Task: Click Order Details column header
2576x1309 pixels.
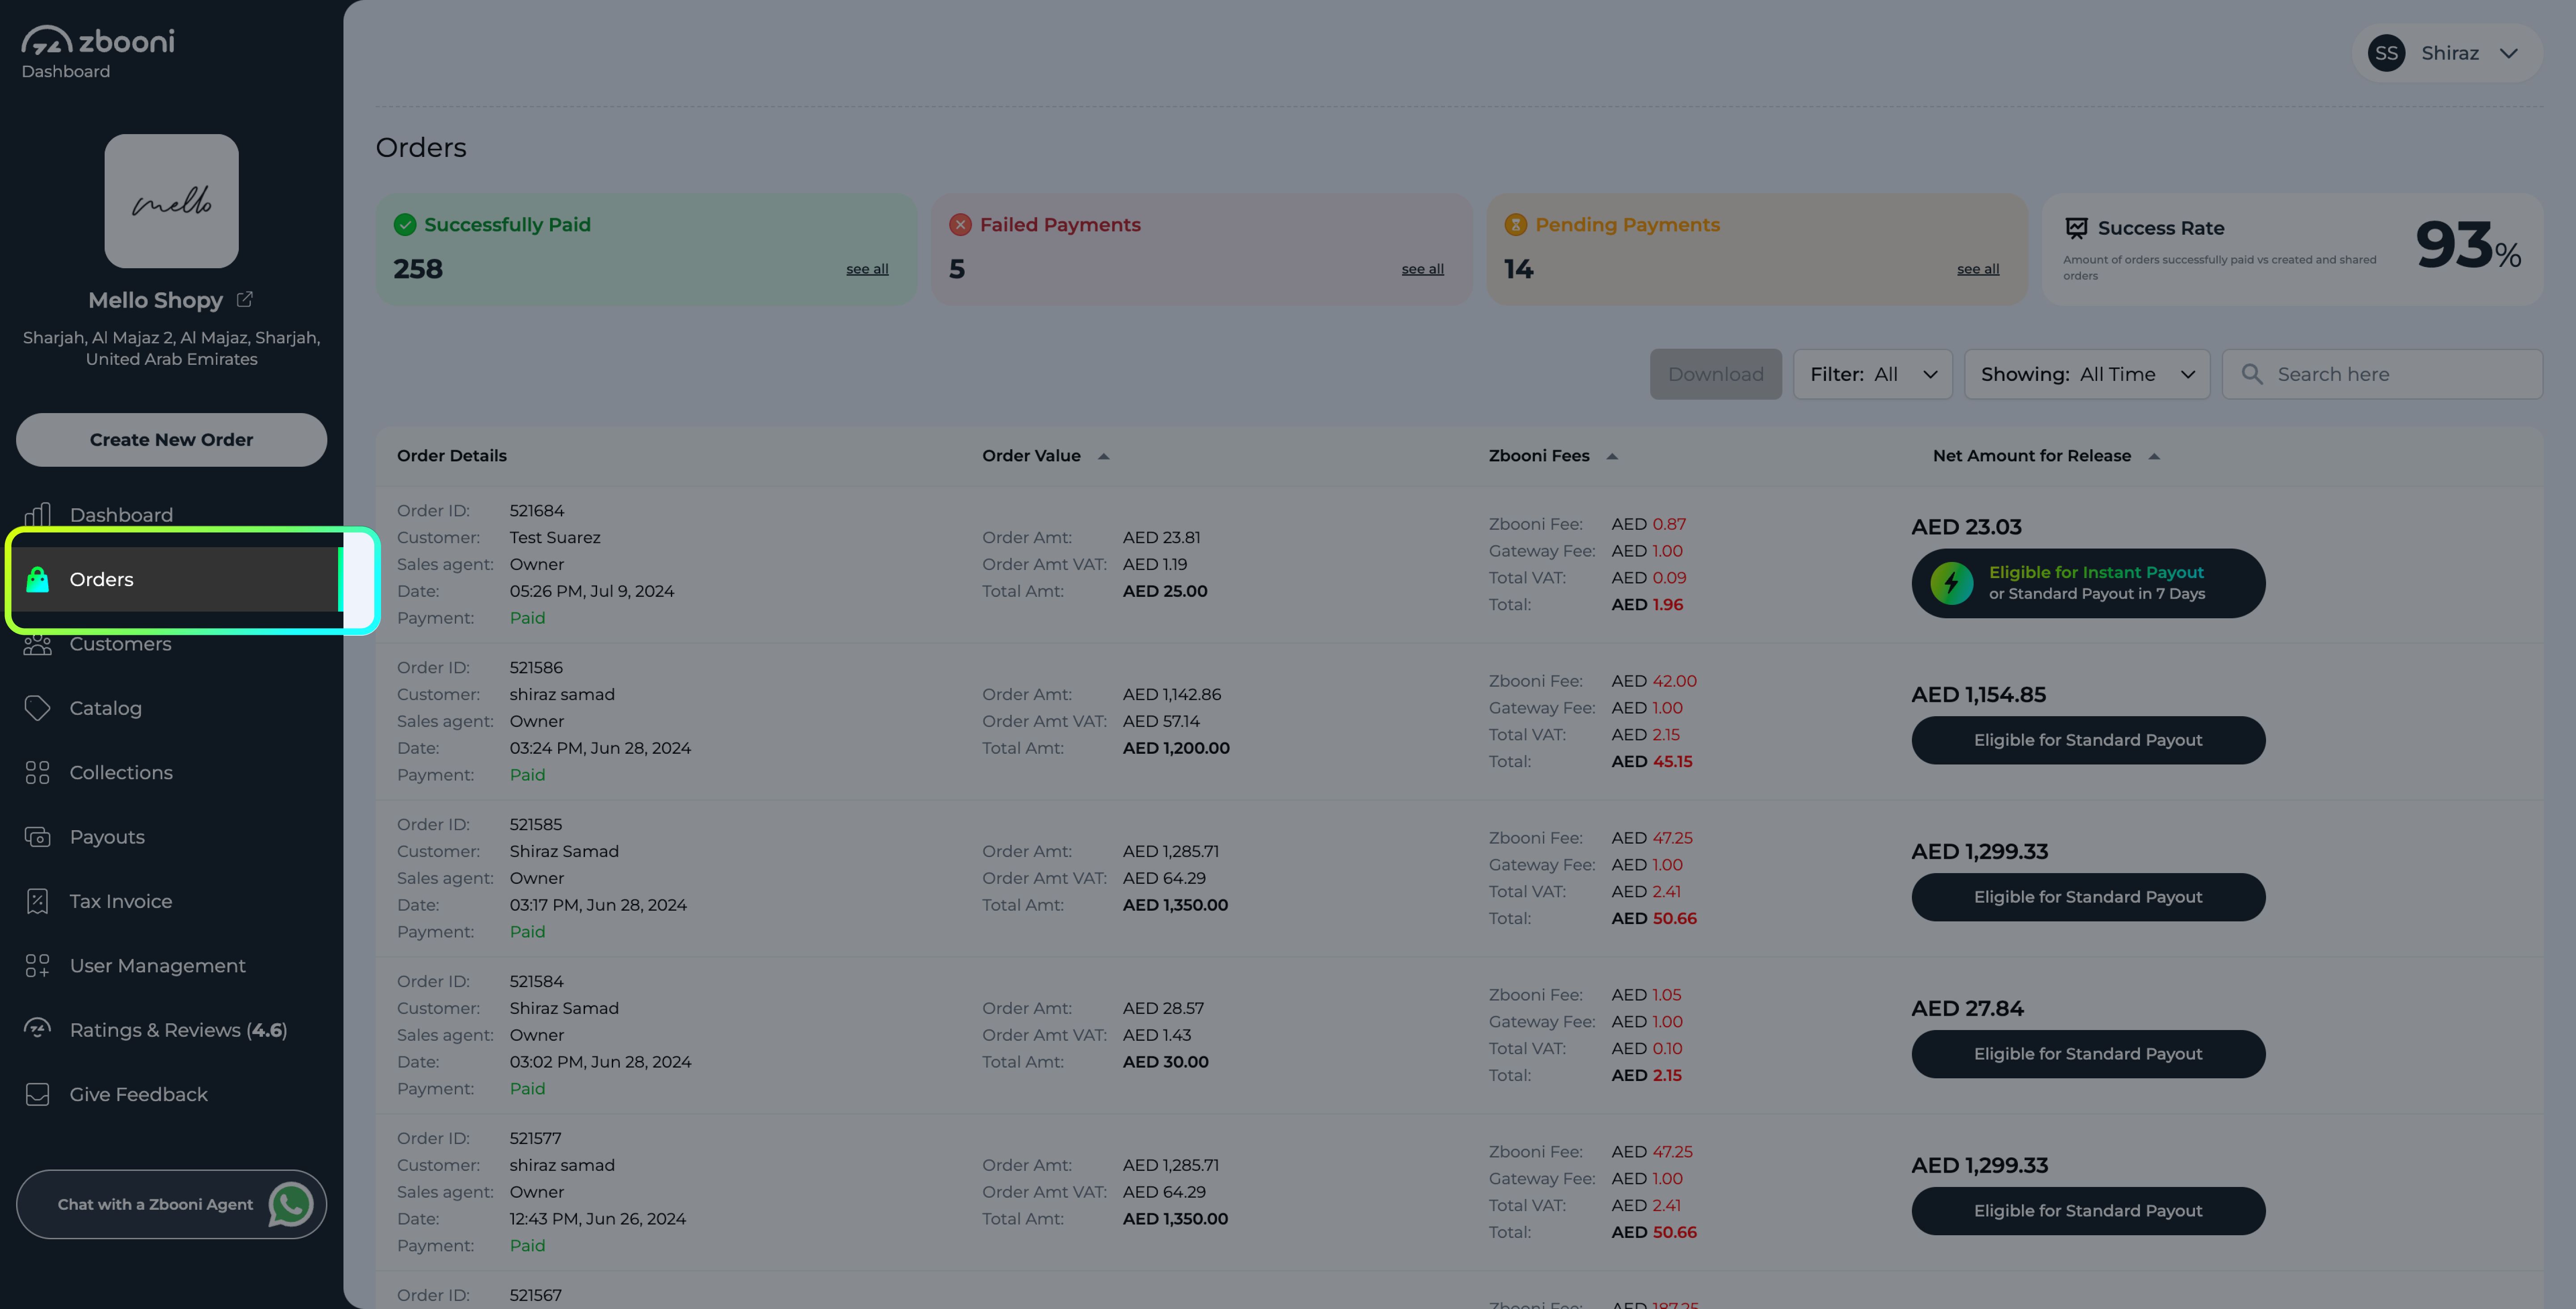Action: pyautogui.click(x=452, y=456)
